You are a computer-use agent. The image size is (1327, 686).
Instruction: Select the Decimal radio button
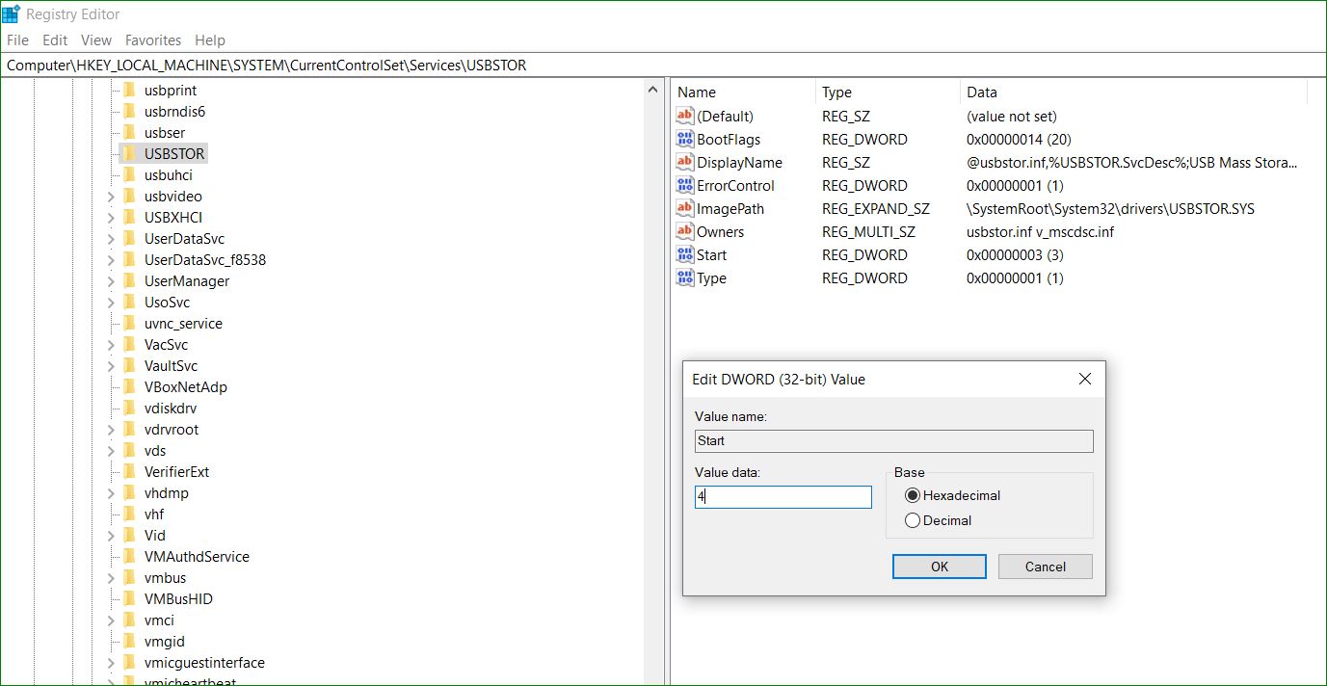(x=913, y=518)
